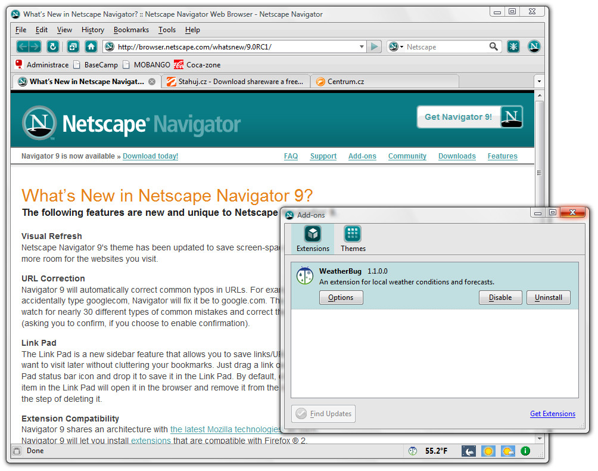The image size is (598, 471).
Task: Show Extensions in the Add-ons window
Action: pyautogui.click(x=313, y=239)
